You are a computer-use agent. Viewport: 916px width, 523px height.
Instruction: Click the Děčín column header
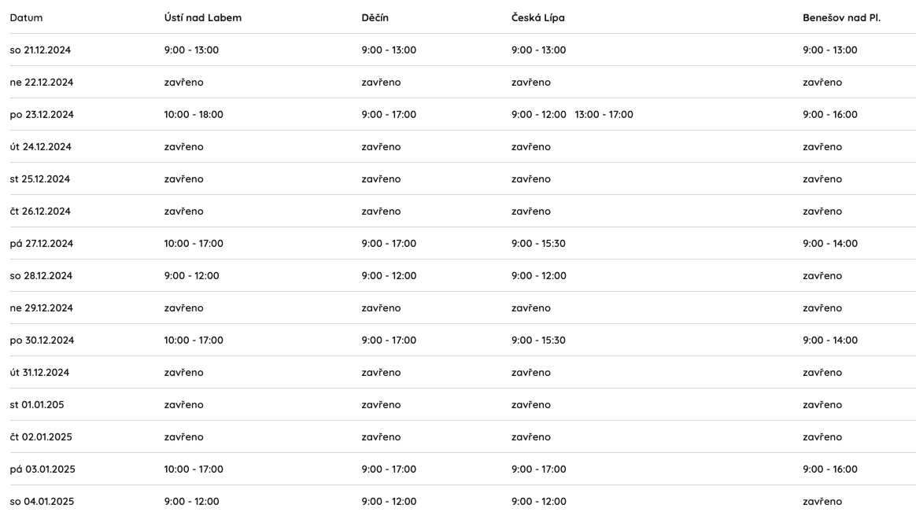375,17
